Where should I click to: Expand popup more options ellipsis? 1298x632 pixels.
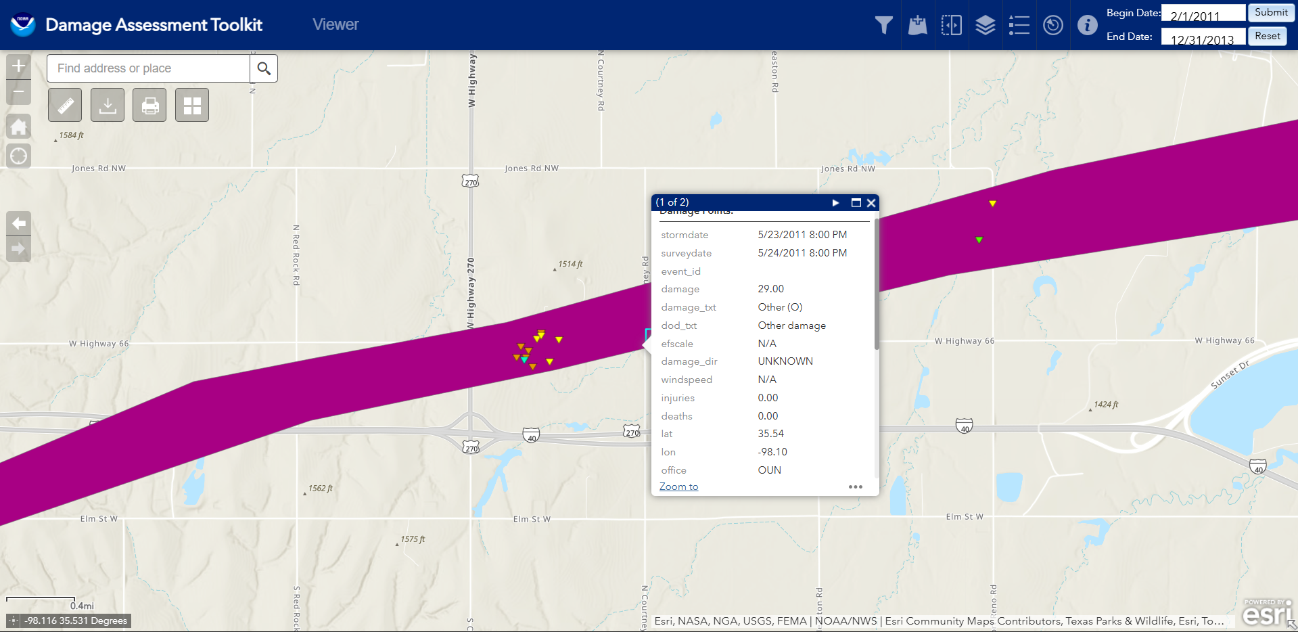(x=855, y=487)
